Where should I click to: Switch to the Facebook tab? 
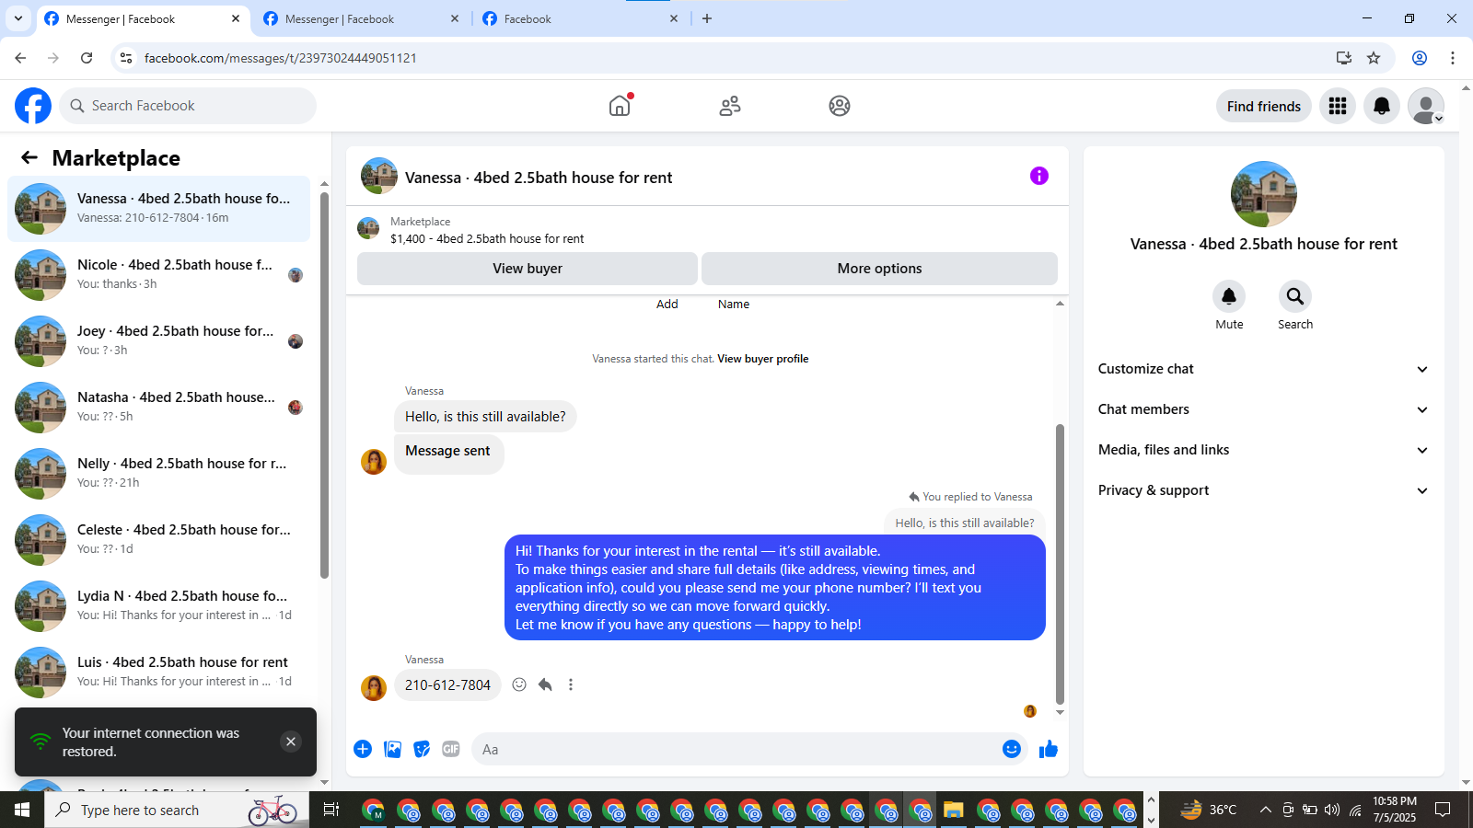(x=580, y=18)
